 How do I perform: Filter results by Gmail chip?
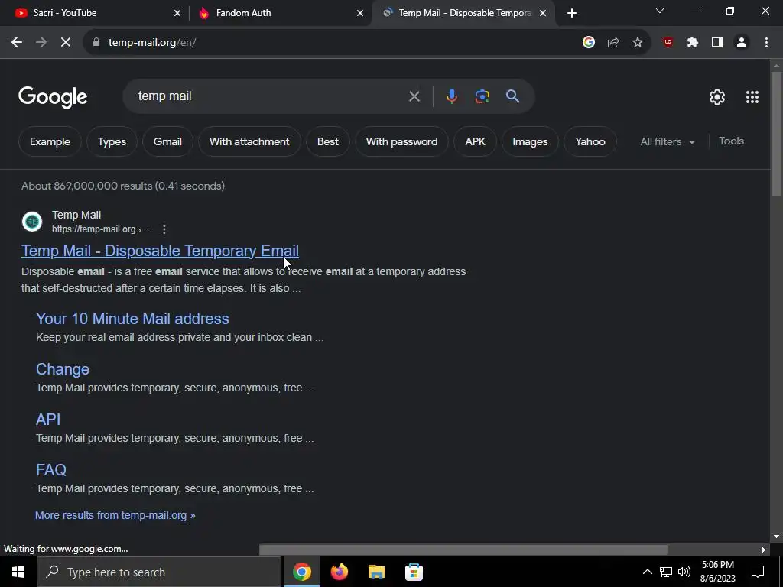167,141
